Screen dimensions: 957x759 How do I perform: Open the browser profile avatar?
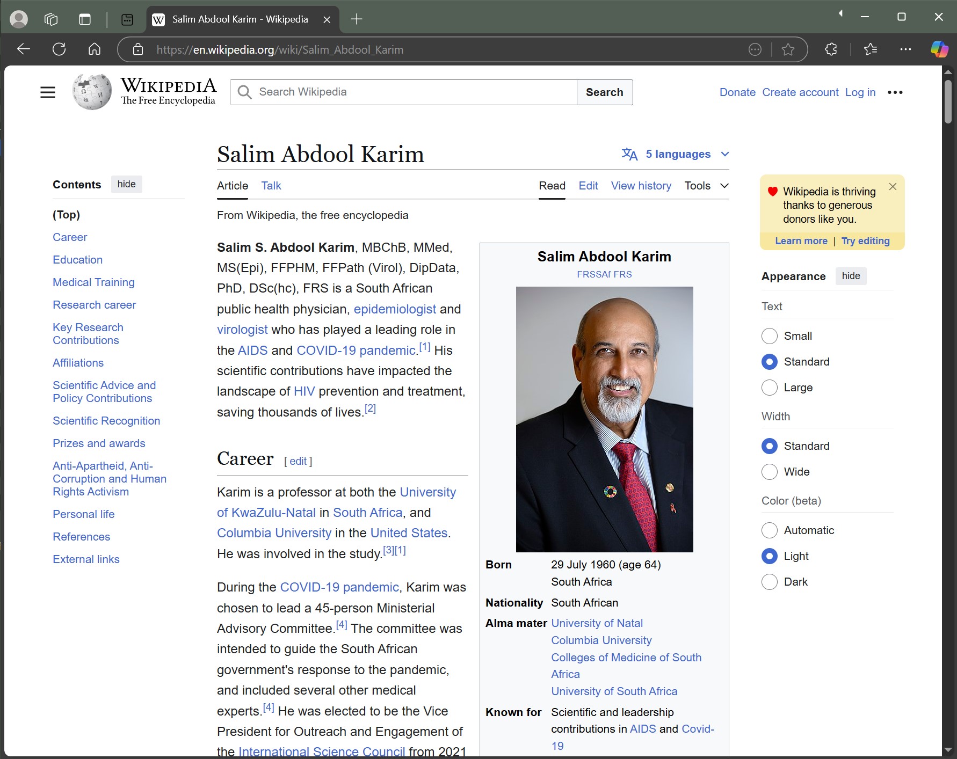[x=19, y=19]
